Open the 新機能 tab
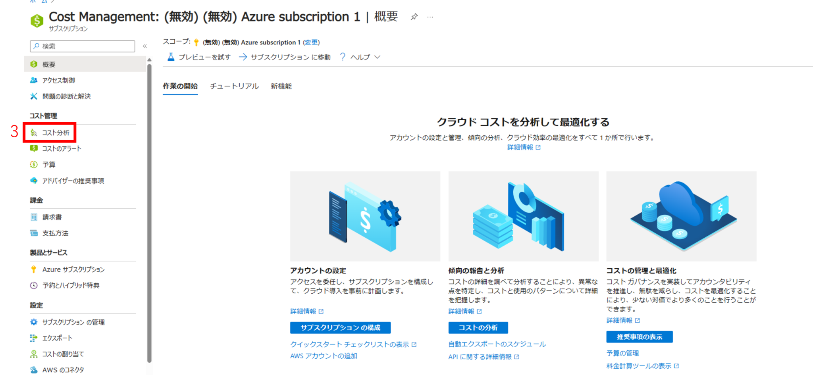This screenshot has height=375, width=813. [281, 86]
